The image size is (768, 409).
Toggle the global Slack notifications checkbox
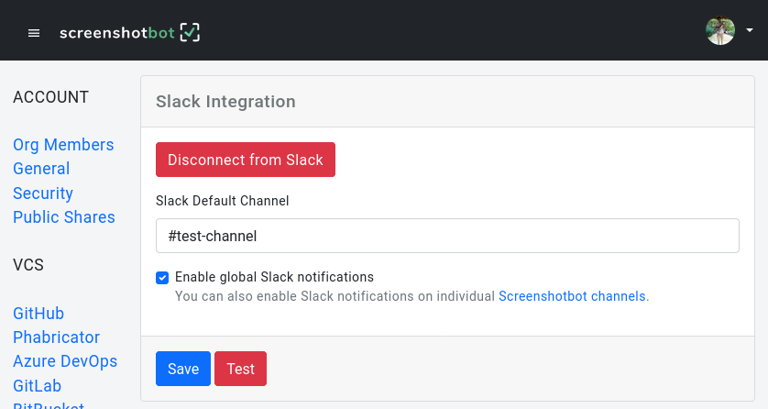(x=162, y=277)
